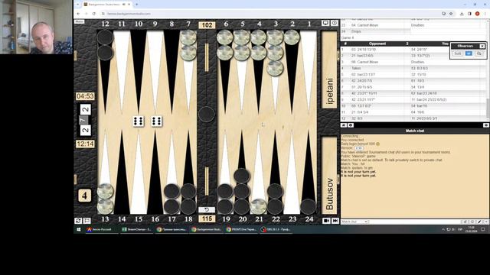Click the undo move arrow on the bar
This screenshot has height=275, width=490.
coord(207,209)
